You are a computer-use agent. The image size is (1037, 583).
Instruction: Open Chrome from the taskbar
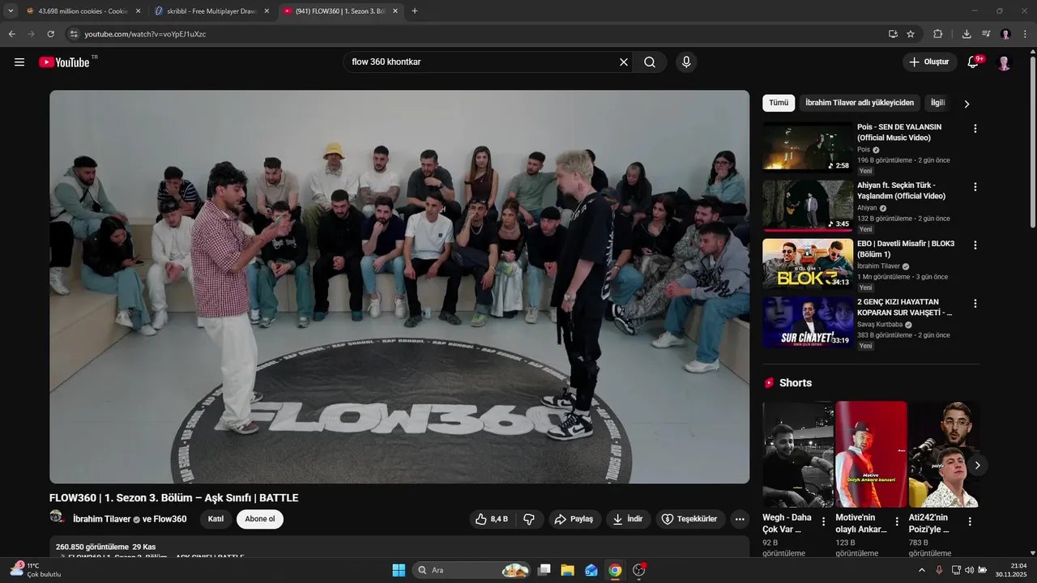tap(615, 570)
